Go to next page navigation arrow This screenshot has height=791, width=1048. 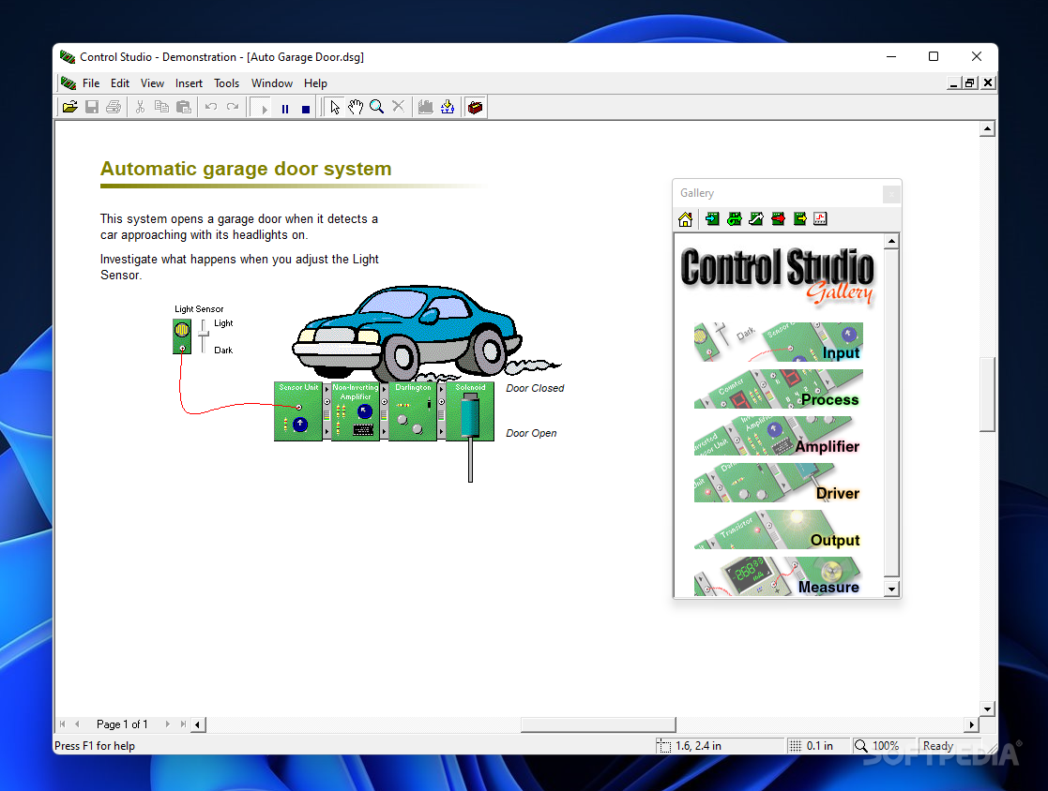[167, 724]
